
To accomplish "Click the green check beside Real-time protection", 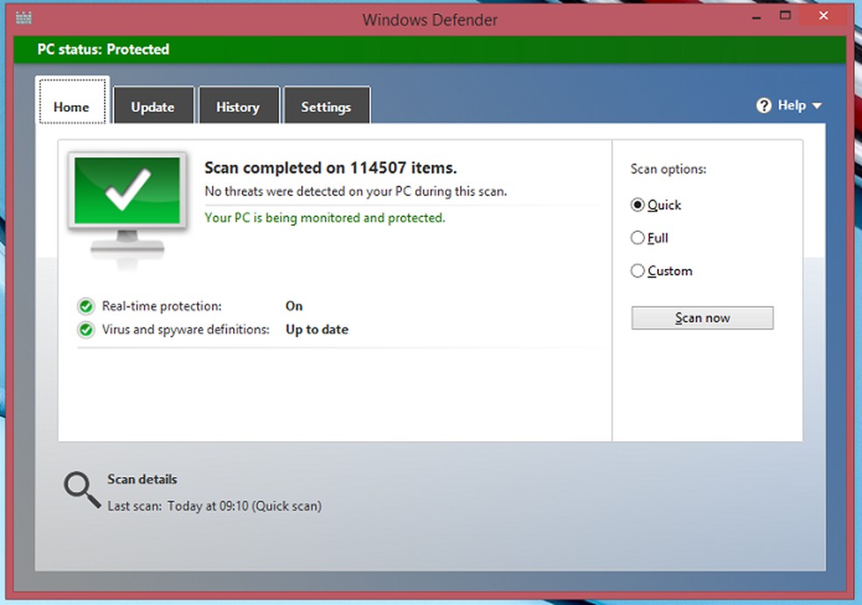I will [x=85, y=306].
